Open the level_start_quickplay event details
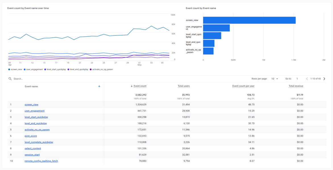The image size is (333, 170). coord(36,117)
